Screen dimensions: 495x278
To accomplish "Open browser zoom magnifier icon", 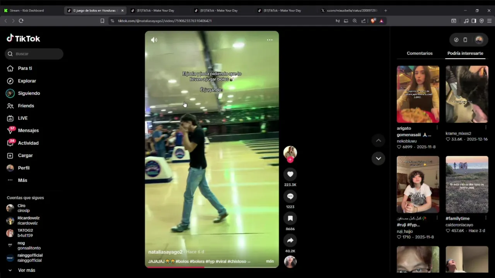I will pyautogui.click(x=355, y=21).
